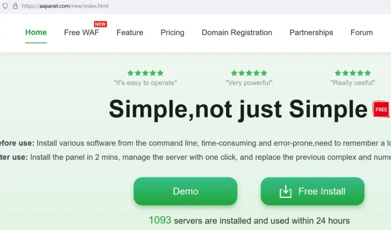Click stars above "Really useful"
This screenshot has height=230, width=391.
pyautogui.click(x=353, y=73)
